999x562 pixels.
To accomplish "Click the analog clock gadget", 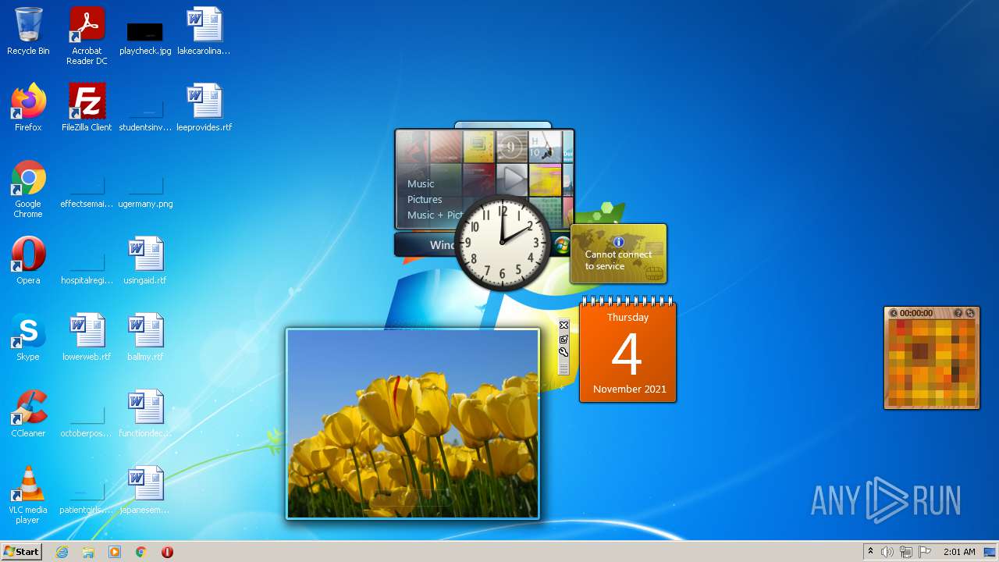I will [x=502, y=243].
